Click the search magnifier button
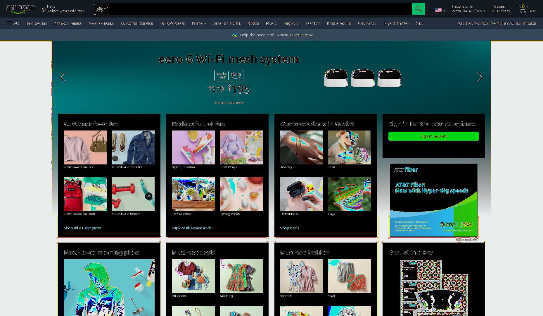 pos(419,9)
